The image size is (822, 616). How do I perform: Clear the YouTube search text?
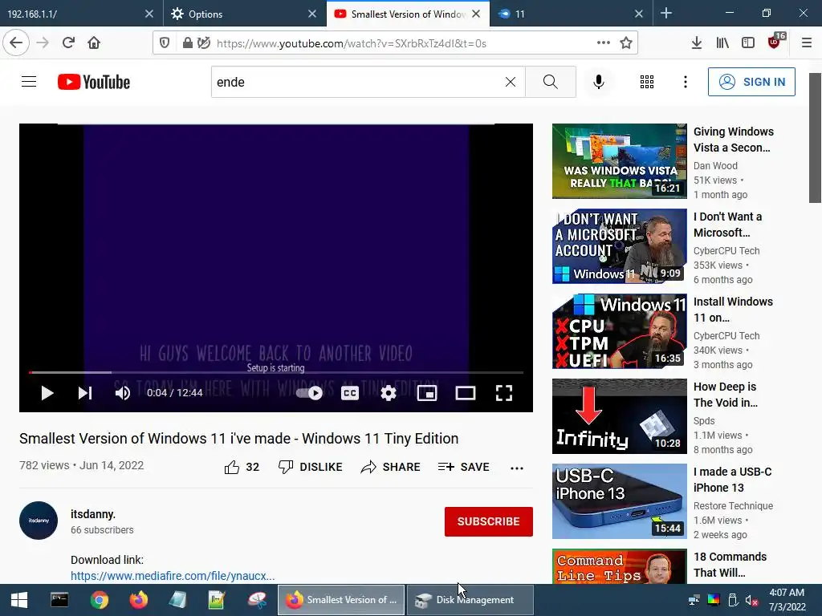tap(510, 82)
